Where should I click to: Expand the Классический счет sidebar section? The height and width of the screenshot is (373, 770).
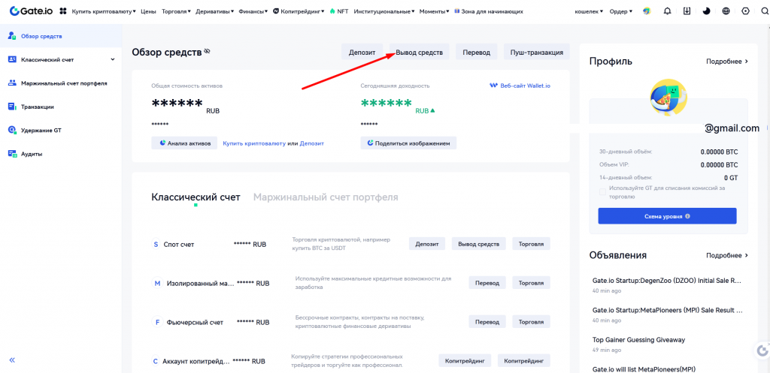coord(113,59)
